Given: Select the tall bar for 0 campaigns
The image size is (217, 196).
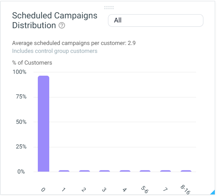Looking at the screenshot, I should [44, 123].
